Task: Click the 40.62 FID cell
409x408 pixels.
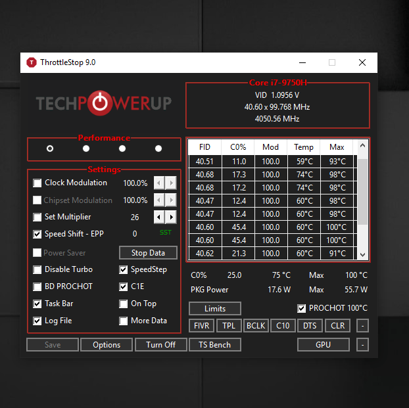Action: [x=204, y=254]
